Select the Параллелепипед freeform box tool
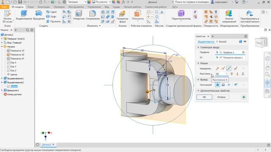 tap(181, 16)
